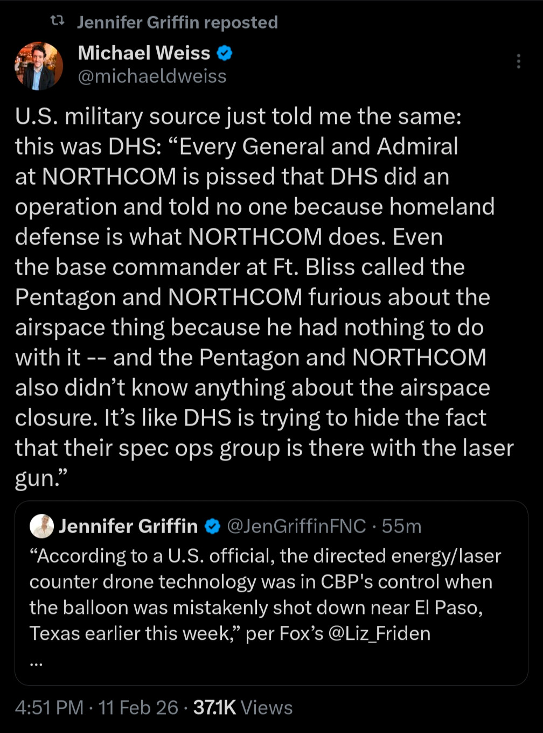
Task: Click the 11 Feb 26 date
Action: pyautogui.click(x=138, y=708)
